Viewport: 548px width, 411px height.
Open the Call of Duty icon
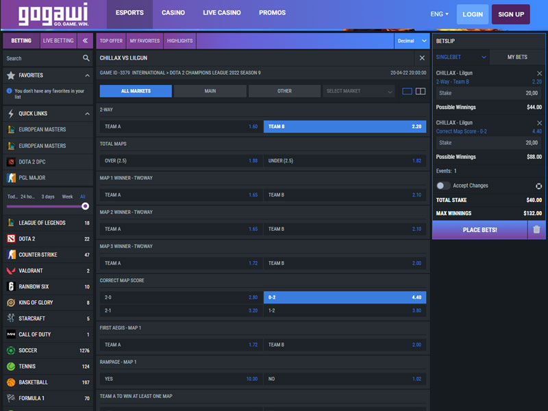pyautogui.click(x=11, y=334)
